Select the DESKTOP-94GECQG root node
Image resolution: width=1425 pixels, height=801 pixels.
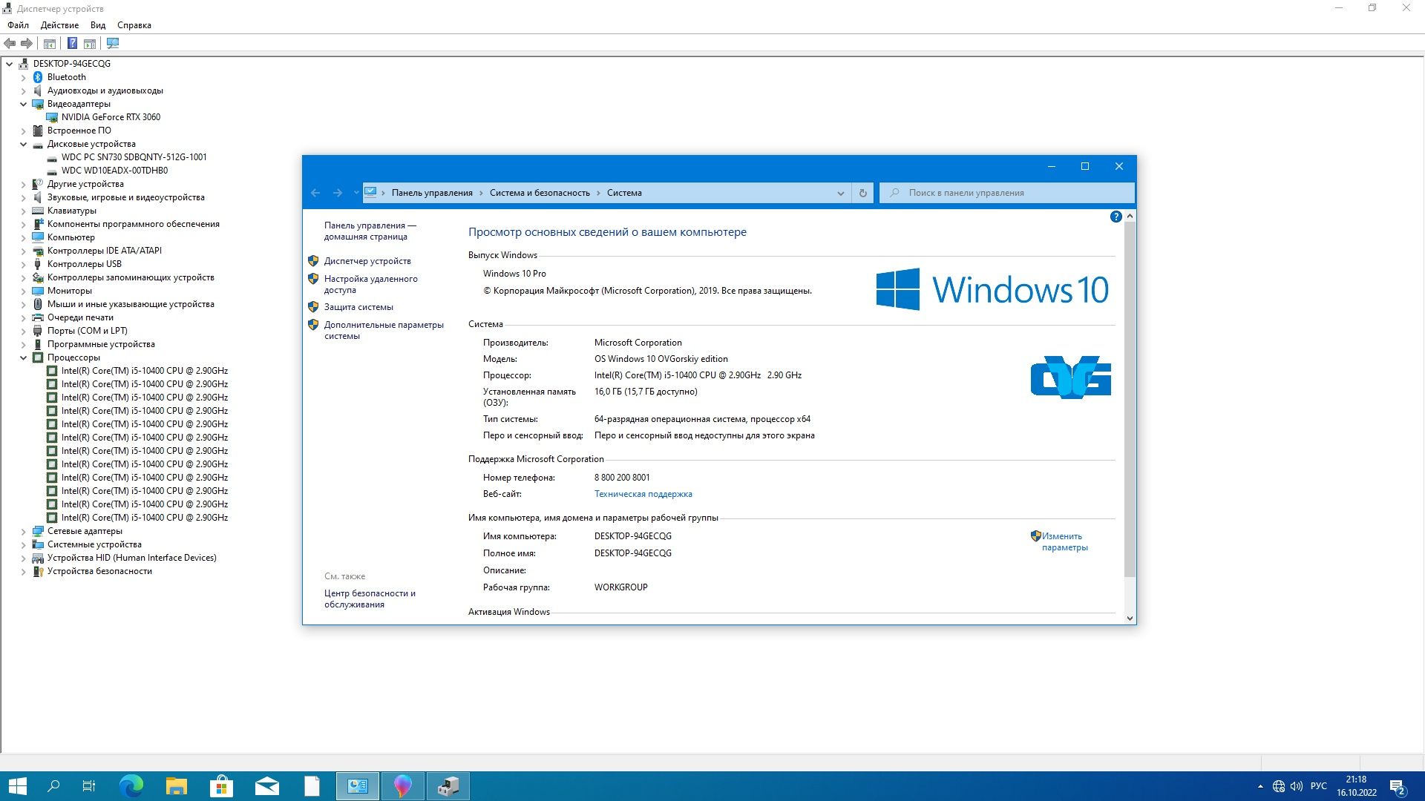click(x=71, y=64)
